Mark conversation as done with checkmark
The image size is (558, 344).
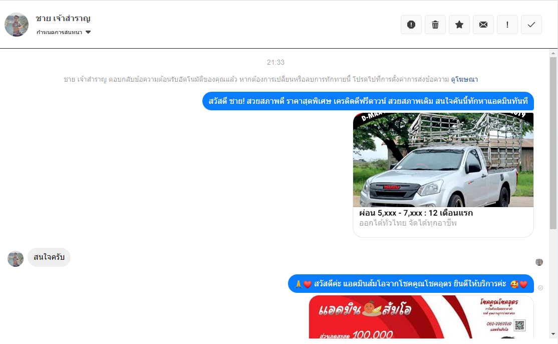(x=531, y=25)
